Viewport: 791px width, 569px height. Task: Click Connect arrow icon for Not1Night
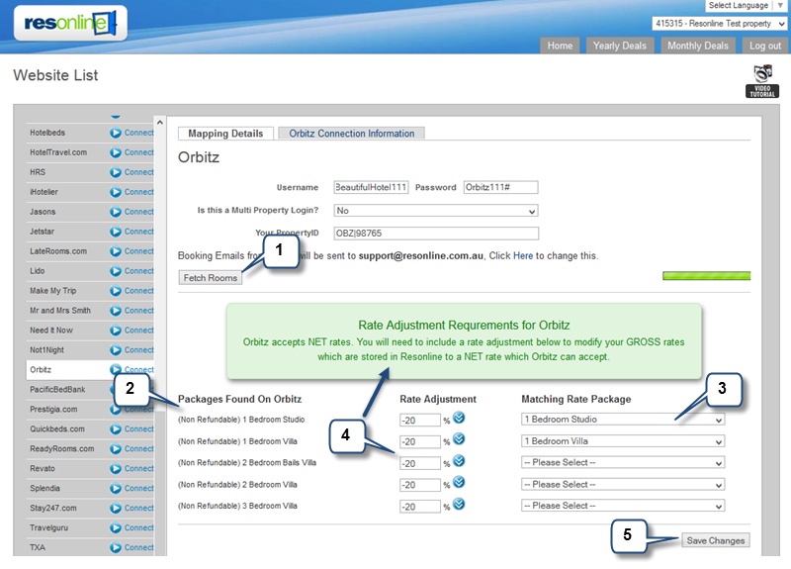point(116,350)
